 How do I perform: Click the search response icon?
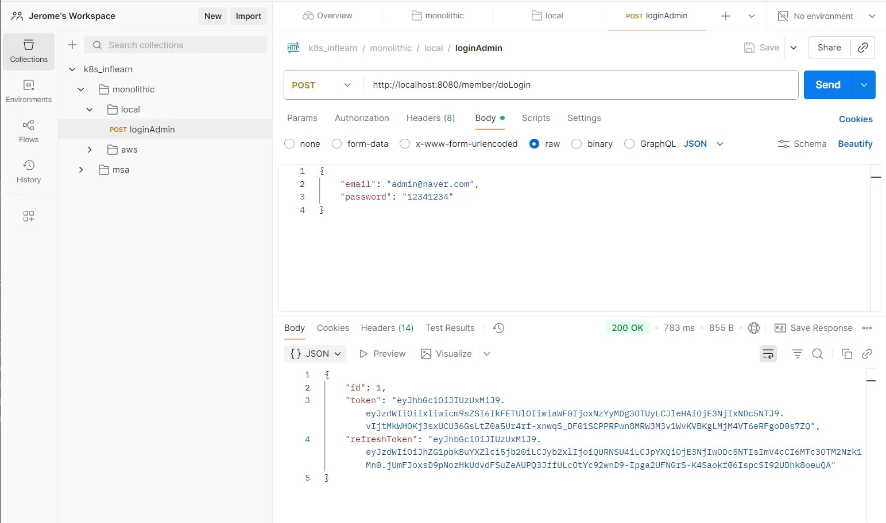pos(818,354)
